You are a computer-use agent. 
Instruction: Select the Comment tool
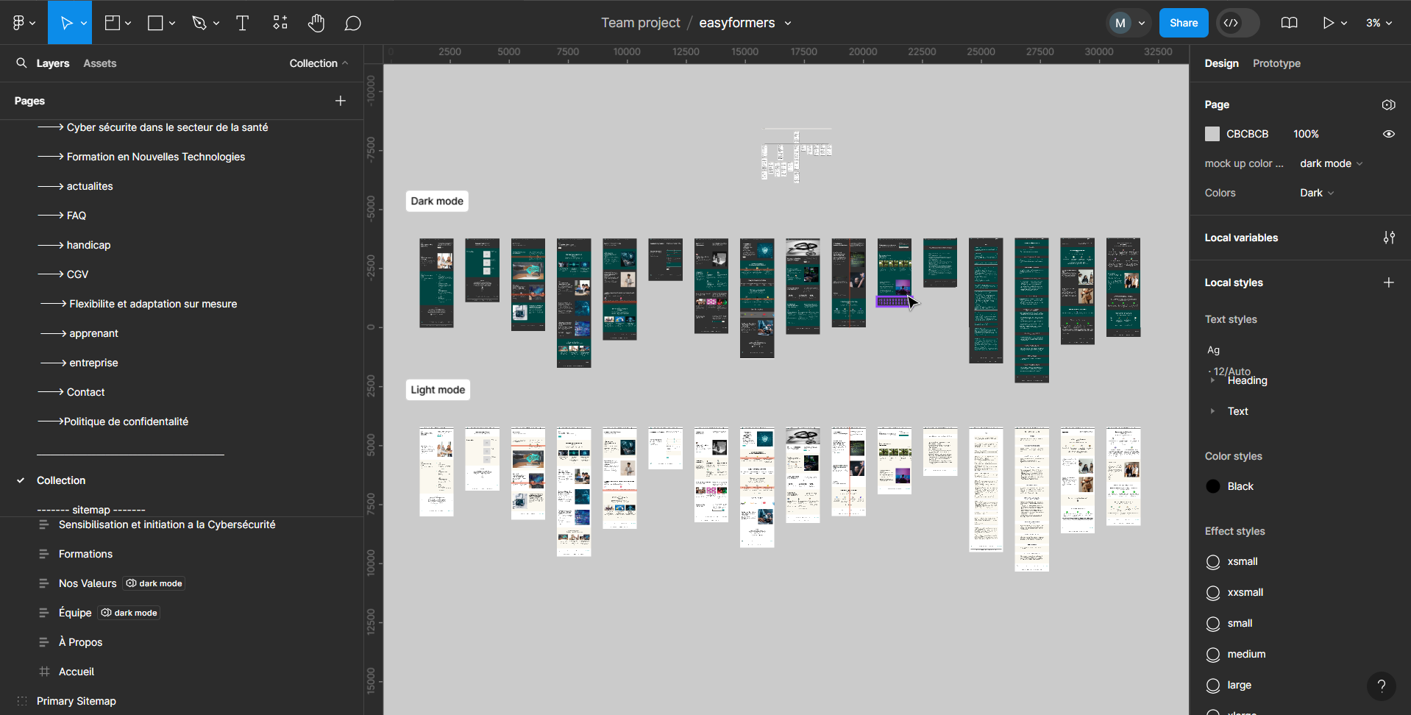tap(352, 23)
